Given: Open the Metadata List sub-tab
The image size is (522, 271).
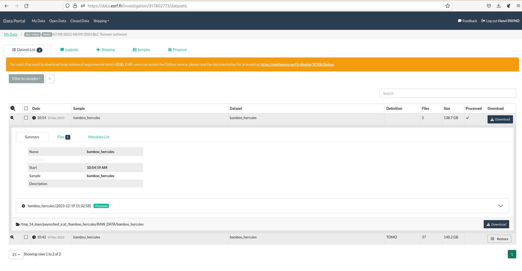Looking at the screenshot, I should click(x=99, y=137).
